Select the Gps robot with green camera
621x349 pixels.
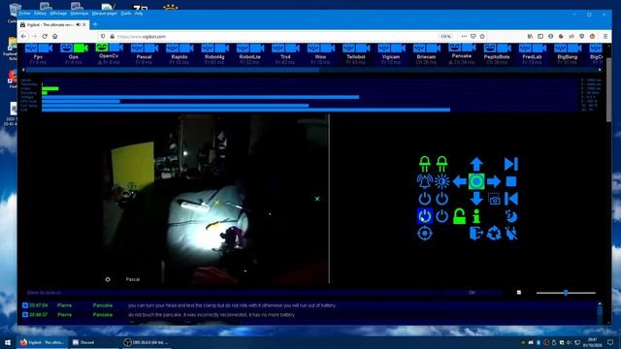74,54
